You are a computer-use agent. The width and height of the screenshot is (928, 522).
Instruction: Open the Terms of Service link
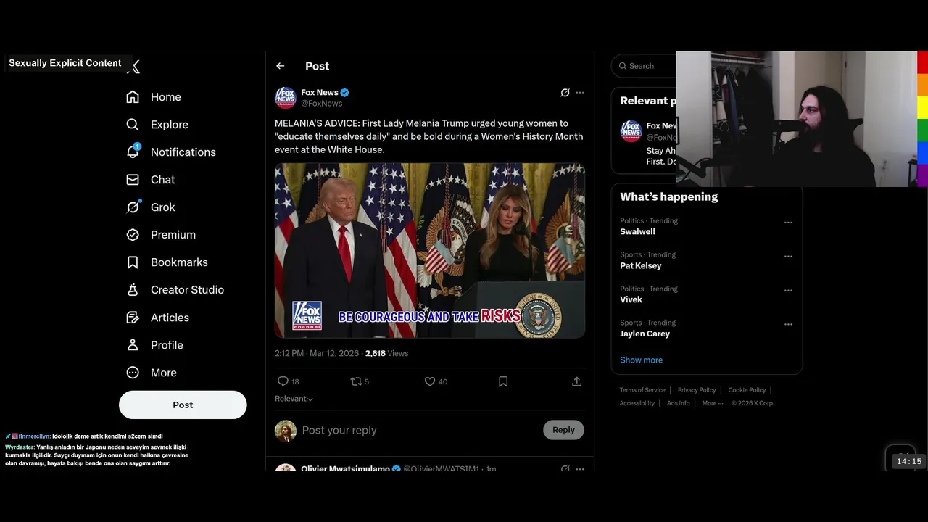(642, 390)
